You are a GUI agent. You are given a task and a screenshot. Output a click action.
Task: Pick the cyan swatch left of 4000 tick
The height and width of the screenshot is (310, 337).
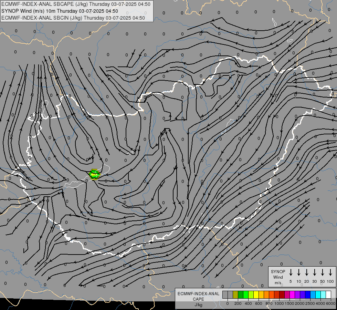tap(318, 294)
